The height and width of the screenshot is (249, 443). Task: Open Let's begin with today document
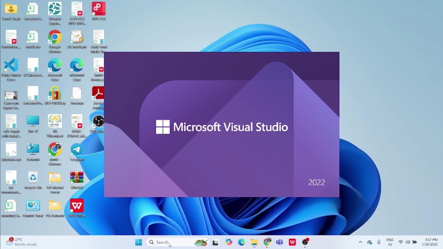11,126
